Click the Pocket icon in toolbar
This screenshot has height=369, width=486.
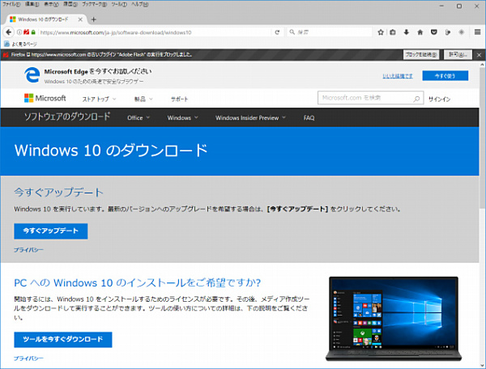pos(434,32)
